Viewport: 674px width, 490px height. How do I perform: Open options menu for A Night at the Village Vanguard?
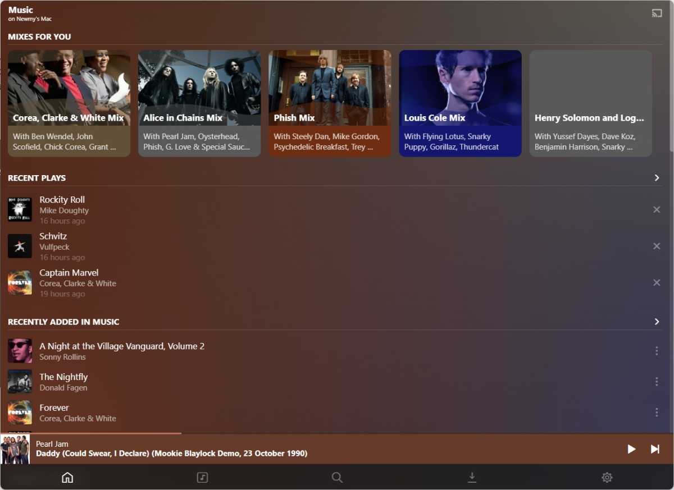pyautogui.click(x=657, y=351)
